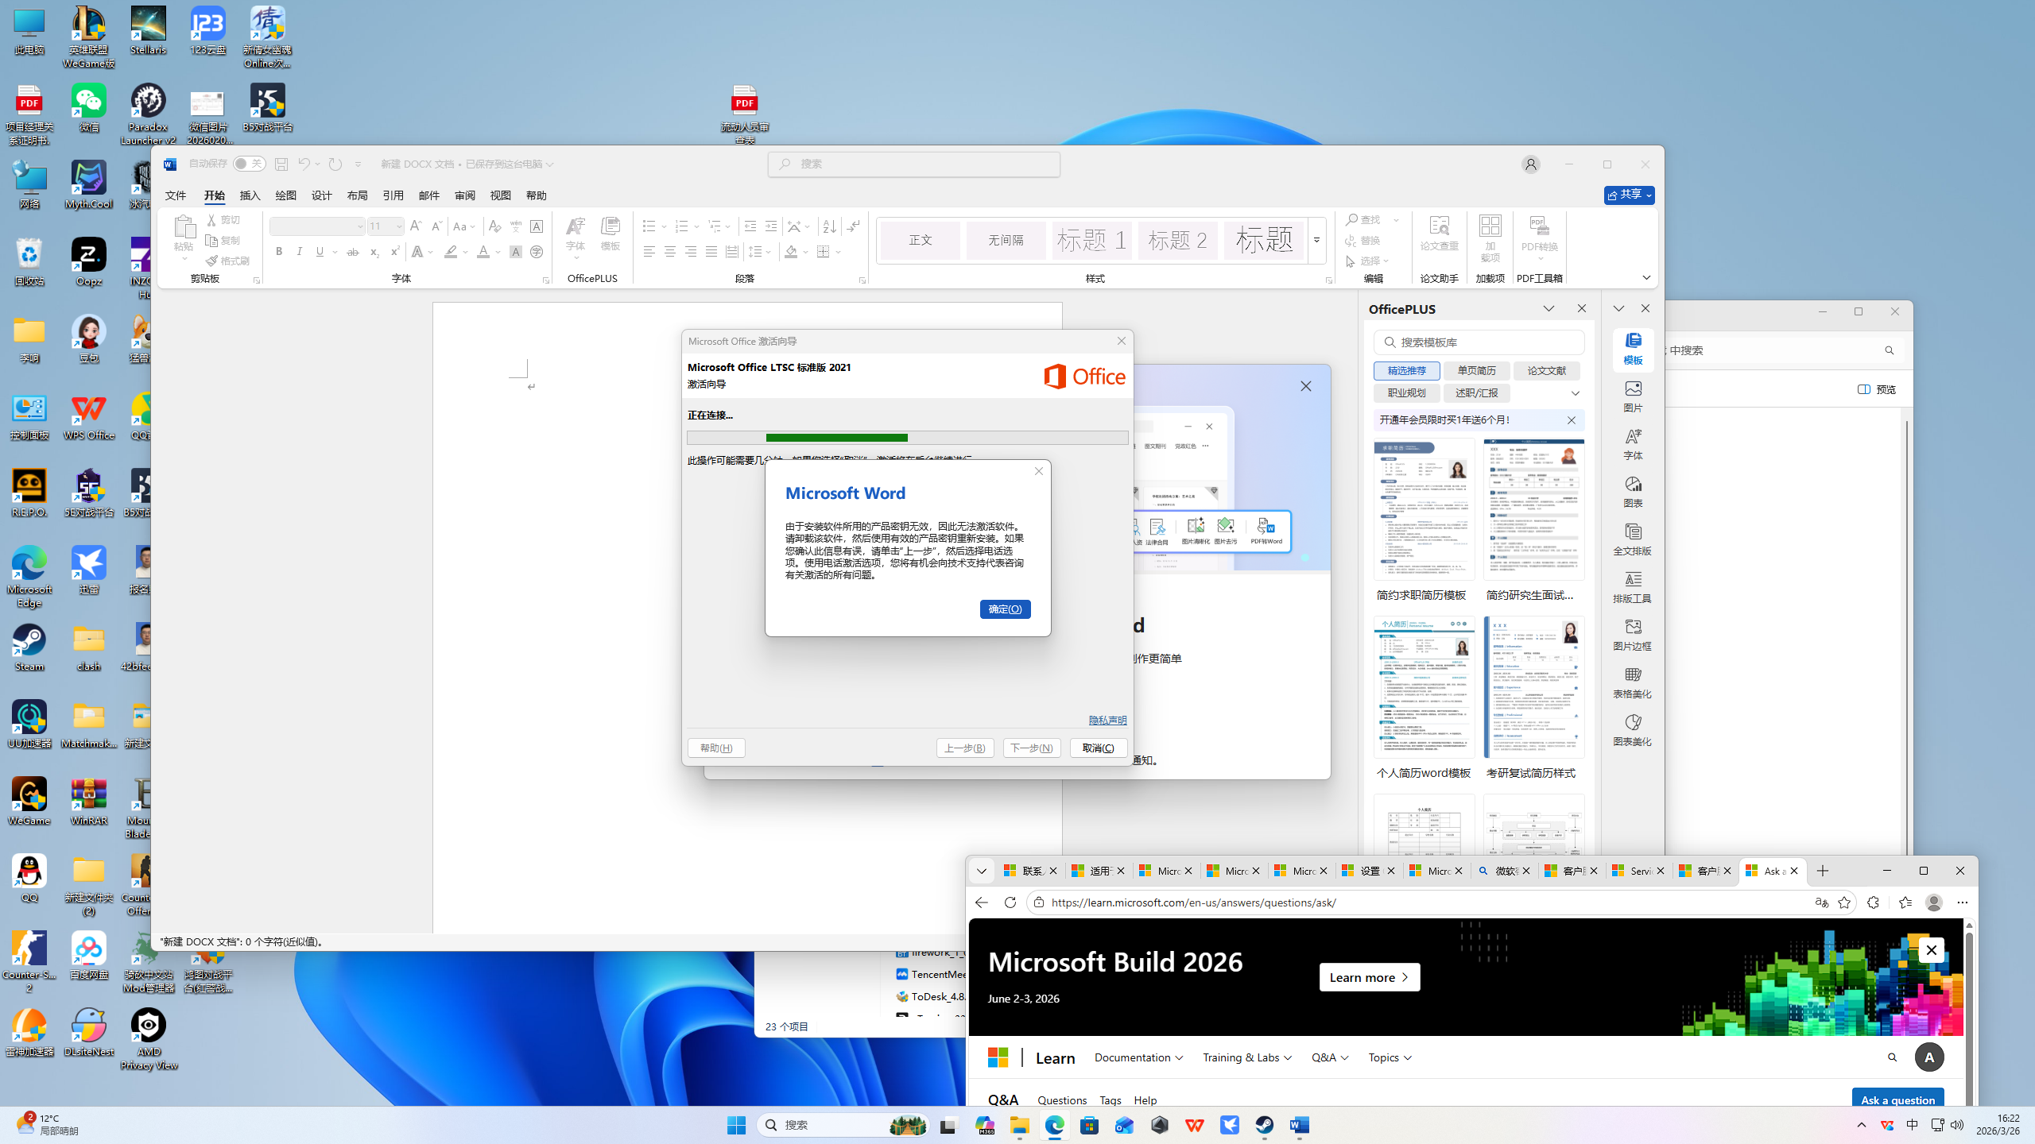Screen dimensions: 2035x1144
Task: Expand Training & Labs menu on Learn
Action: [1246, 1057]
